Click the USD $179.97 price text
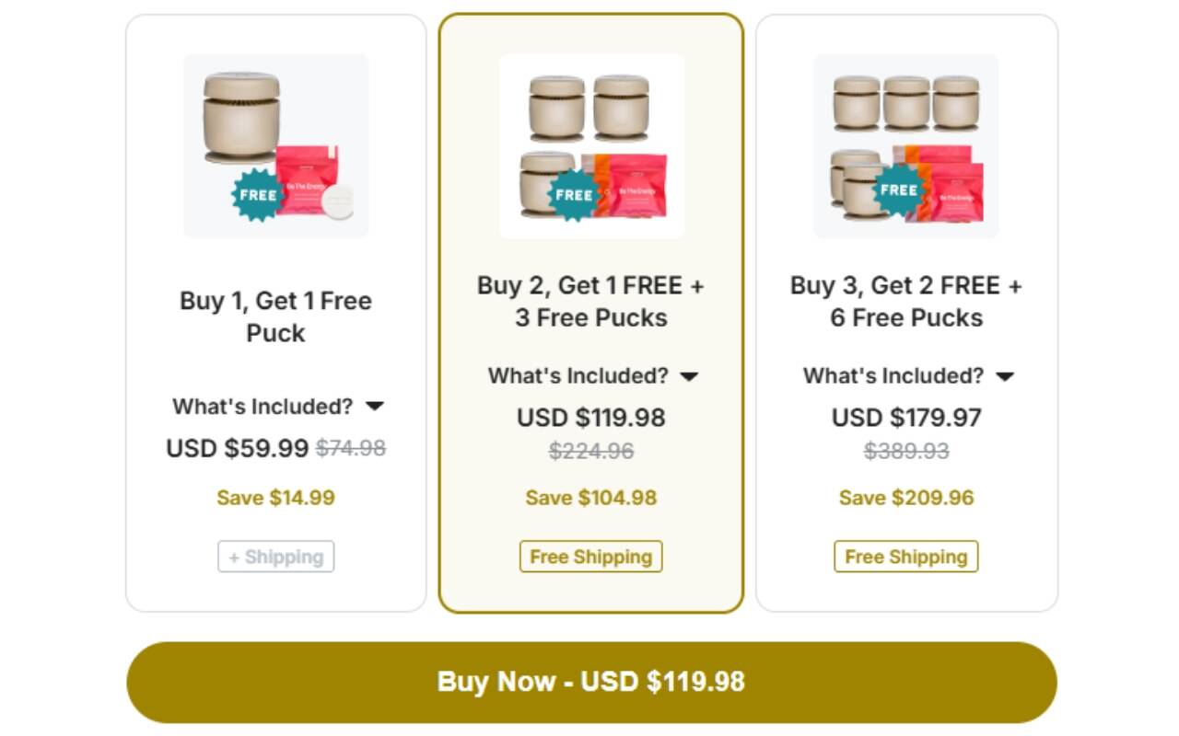The image size is (1179, 736). pyautogui.click(x=906, y=418)
